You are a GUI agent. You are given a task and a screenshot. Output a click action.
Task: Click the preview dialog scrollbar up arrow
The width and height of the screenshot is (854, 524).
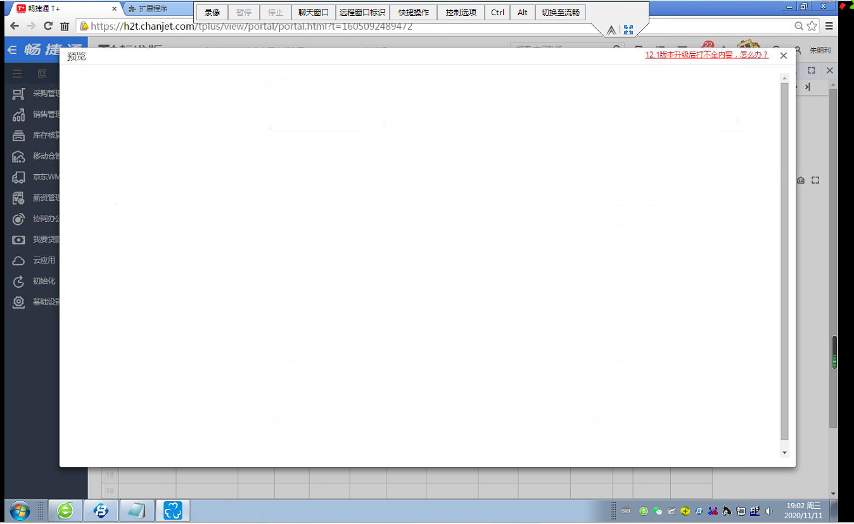(x=784, y=78)
